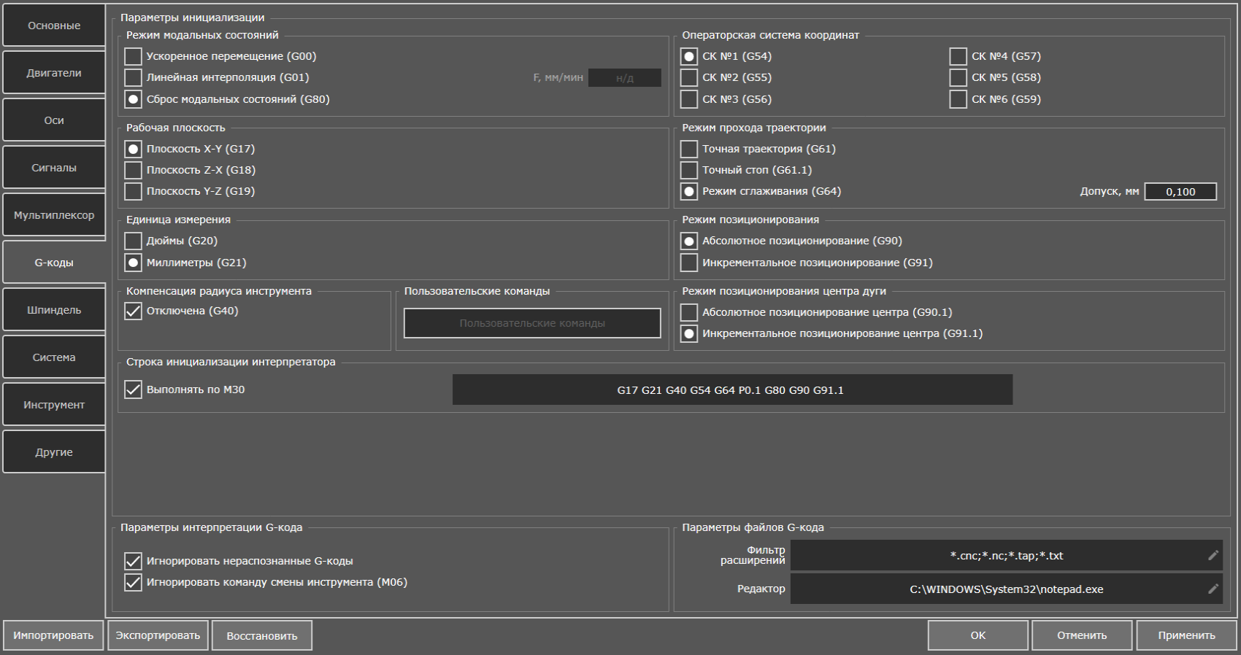Open the Шпиндель tab
This screenshot has width=1241, height=655.
click(x=54, y=310)
